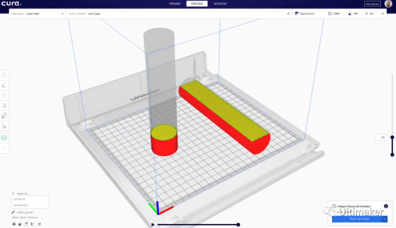
Task: Click the print duration clock icon
Action: pyautogui.click(x=334, y=206)
